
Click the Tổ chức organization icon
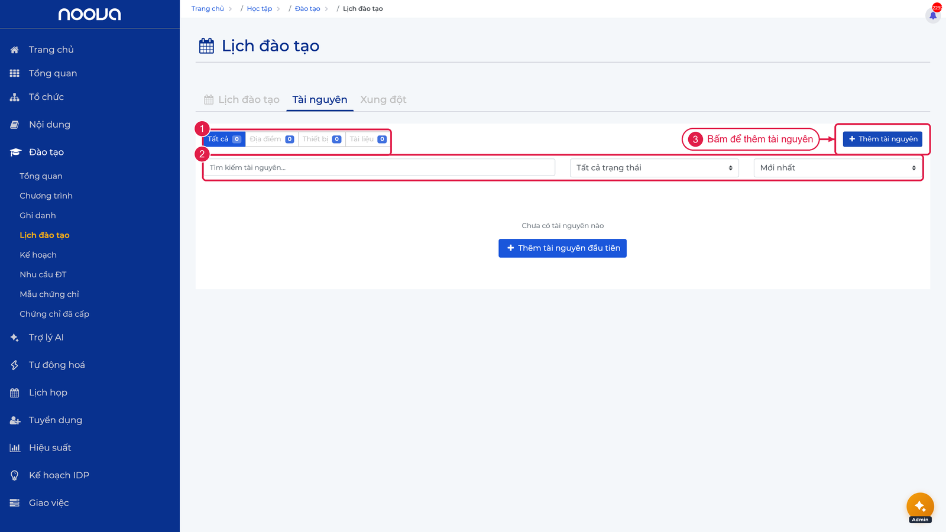click(15, 97)
